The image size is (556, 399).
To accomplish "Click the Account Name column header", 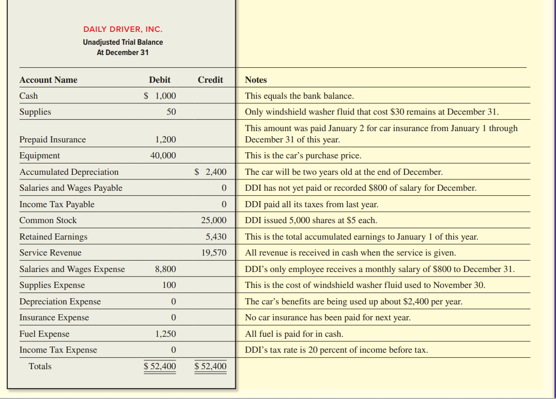I will [48, 80].
